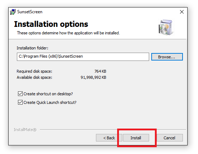Start installation with the Install button
Screen dimensions: 198x154
click(136, 138)
